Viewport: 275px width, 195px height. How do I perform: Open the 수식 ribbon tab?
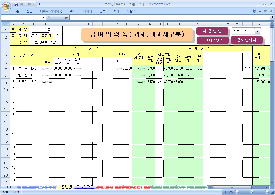[72, 11]
